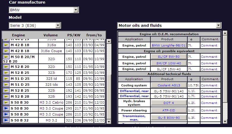The width and height of the screenshot is (232, 134).
Task: Open the ATF-IID product button
Action: 169,110
